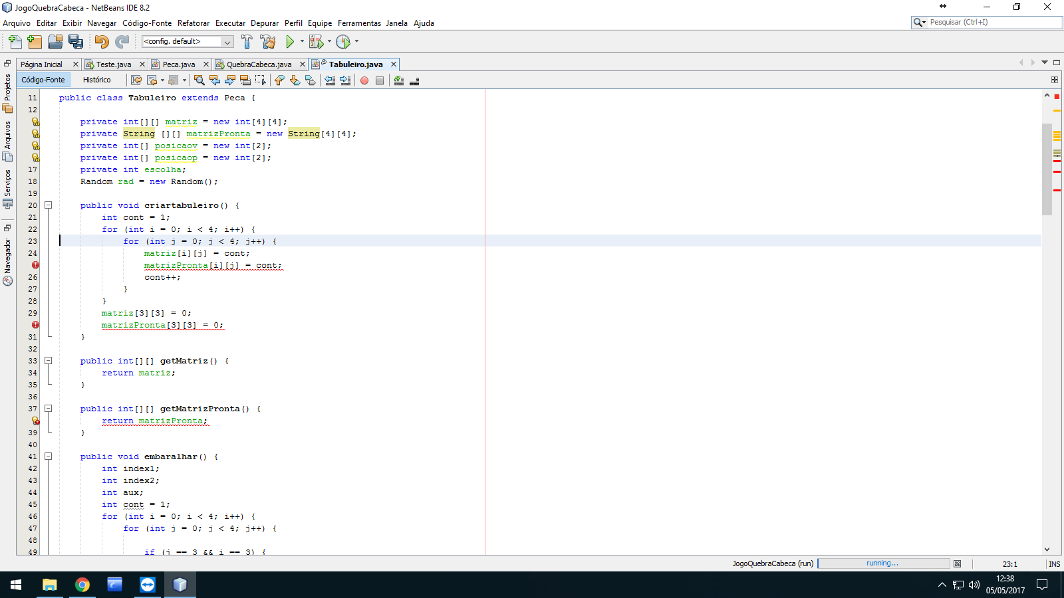Cancel the running process in status bar
1064x598 pixels.
(x=957, y=564)
